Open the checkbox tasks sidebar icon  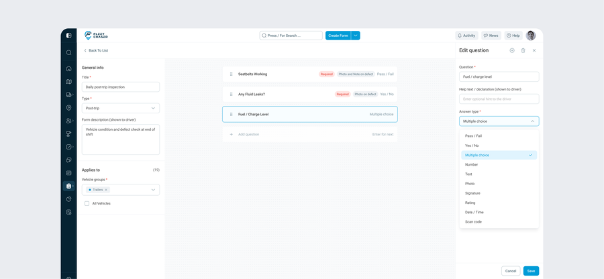click(x=68, y=147)
